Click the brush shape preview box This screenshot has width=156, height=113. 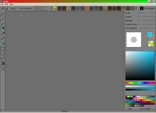(134, 39)
